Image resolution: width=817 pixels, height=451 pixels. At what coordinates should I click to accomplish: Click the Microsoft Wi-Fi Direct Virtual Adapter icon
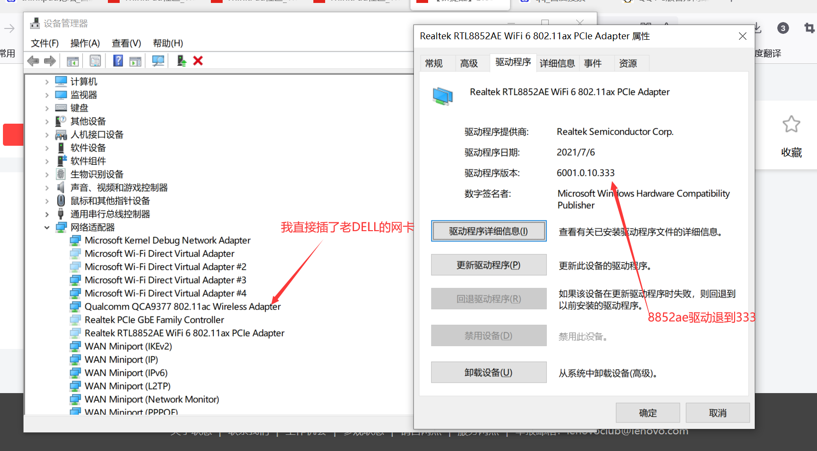75,254
